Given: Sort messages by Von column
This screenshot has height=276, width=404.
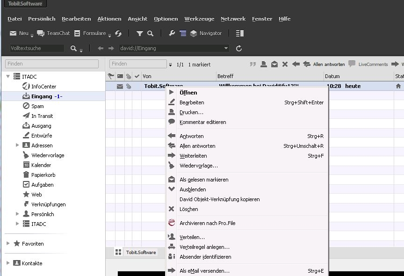Looking at the screenshot, I should coord(179,76).
